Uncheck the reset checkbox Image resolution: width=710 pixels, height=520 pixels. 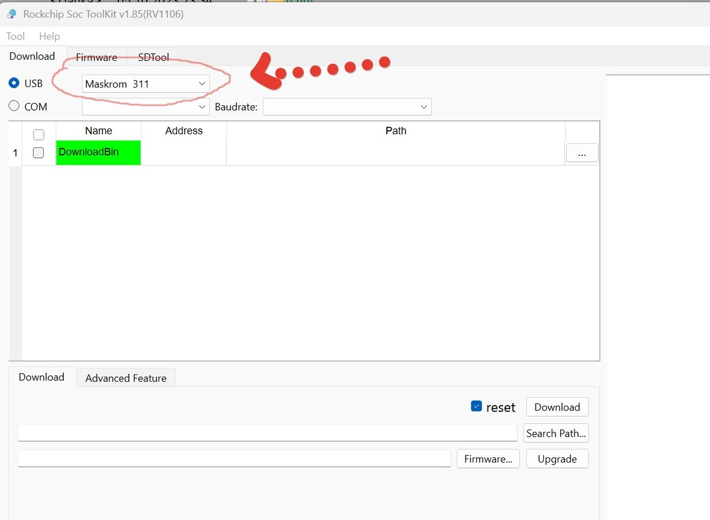coord(476,406)
